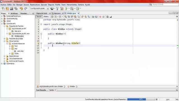This screenshot has height=101, width=179.
Task: Click the Build Project hammer icon
Action: [57, 9]
